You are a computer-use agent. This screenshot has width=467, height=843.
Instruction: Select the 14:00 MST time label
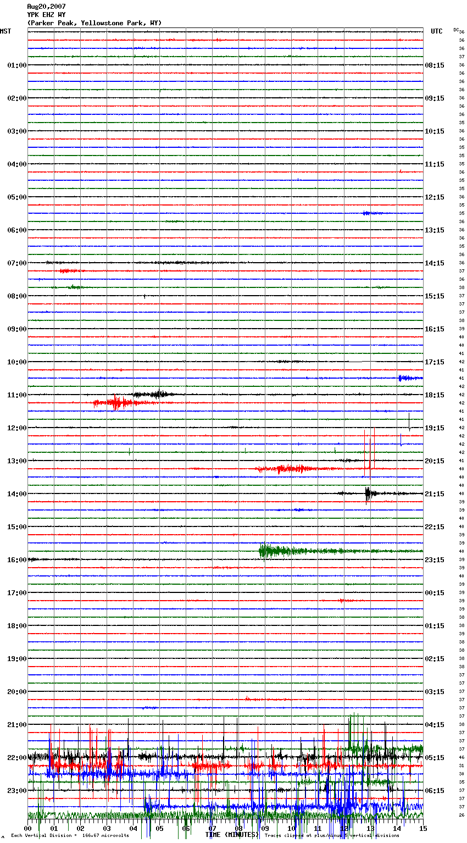point(17,494)
